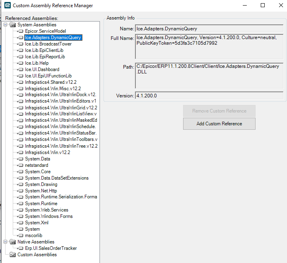The height and width of the screenshot is (263, 287).
Task: Select the Infragistics4.Win.UltraWinStatusBar assembly
Action: 61,133
